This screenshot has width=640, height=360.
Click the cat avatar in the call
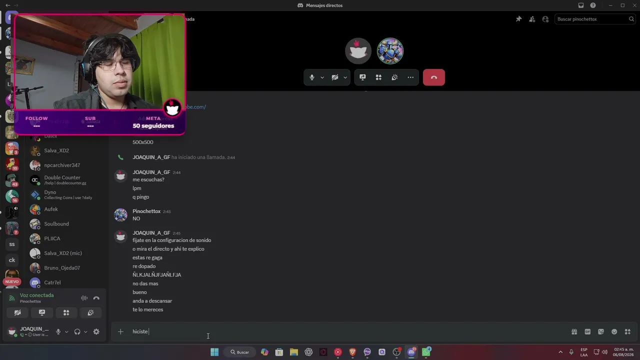(x=358, y=51)
